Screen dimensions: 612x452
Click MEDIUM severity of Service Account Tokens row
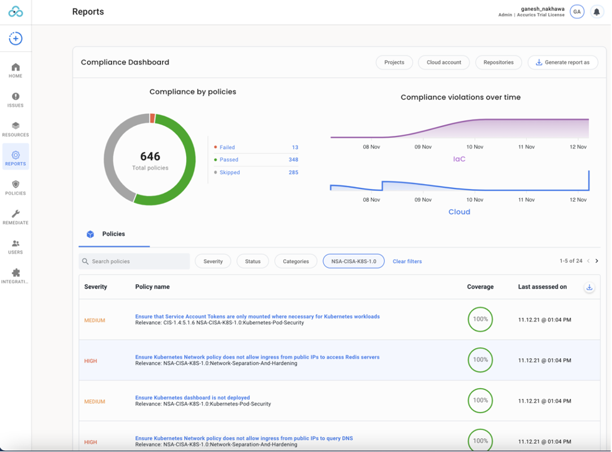point(95,321)
